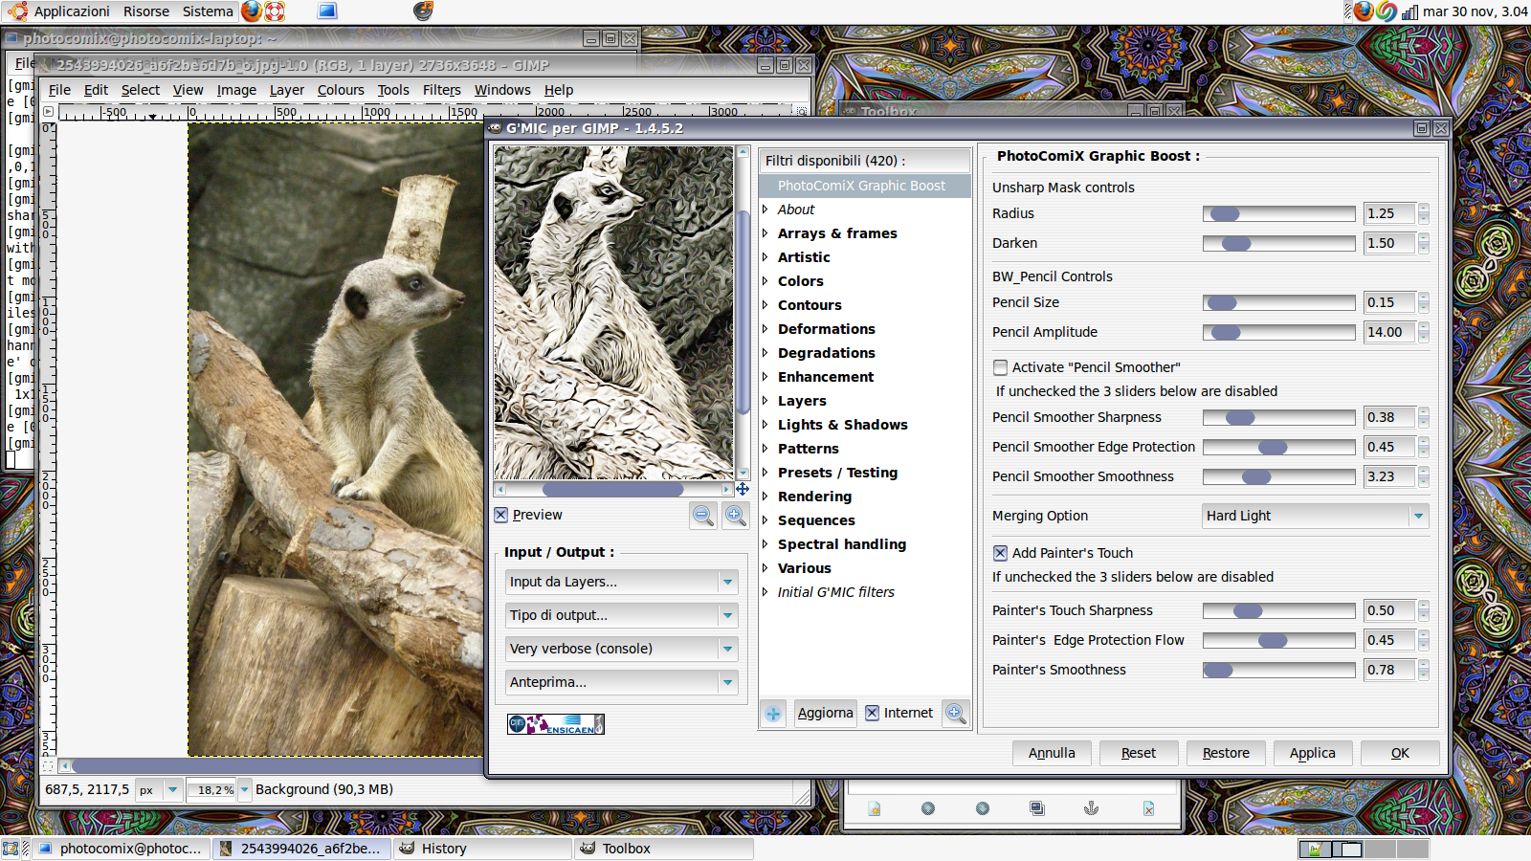Image resolution: width=1531 pixels, height=861 pixels.
Task: Click the preview horizontal scrollbar
Action: 613,489
